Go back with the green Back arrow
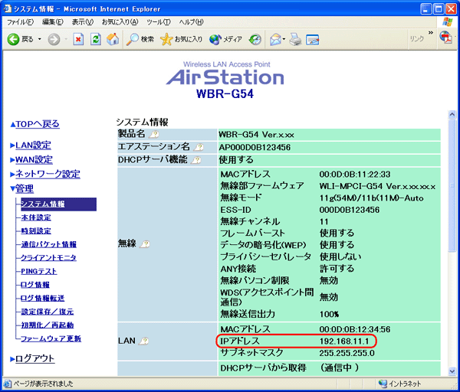460x392 pixels. pos(13,39)
